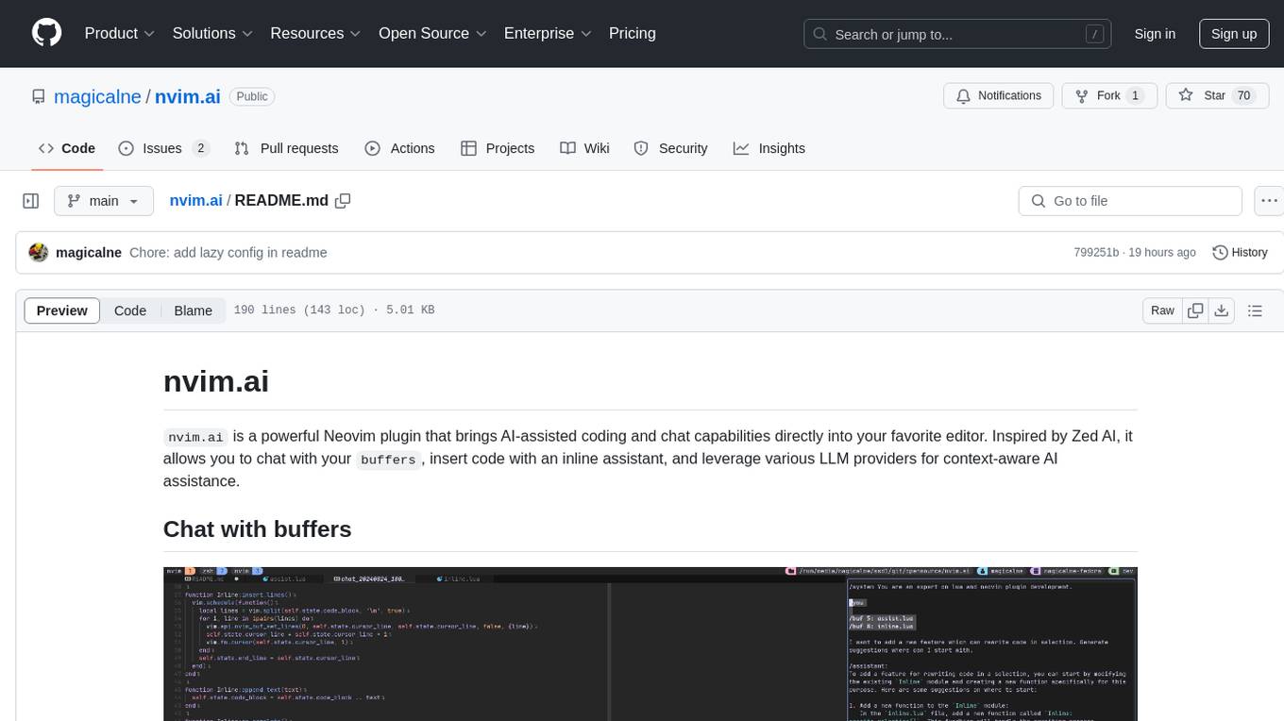Image resolution: width=1284 pixels, height=721 pixels.
Task: Switch to Code view of README
Action: point(130,310)
